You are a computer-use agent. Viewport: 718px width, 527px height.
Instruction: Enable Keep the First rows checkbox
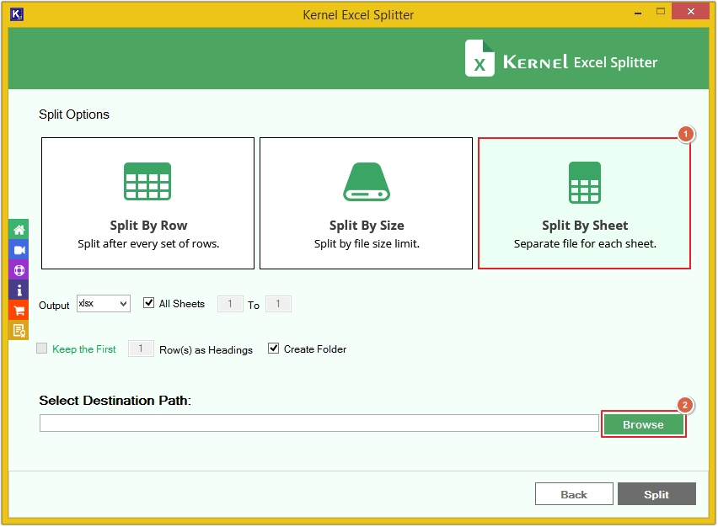(x=41, y=349)
